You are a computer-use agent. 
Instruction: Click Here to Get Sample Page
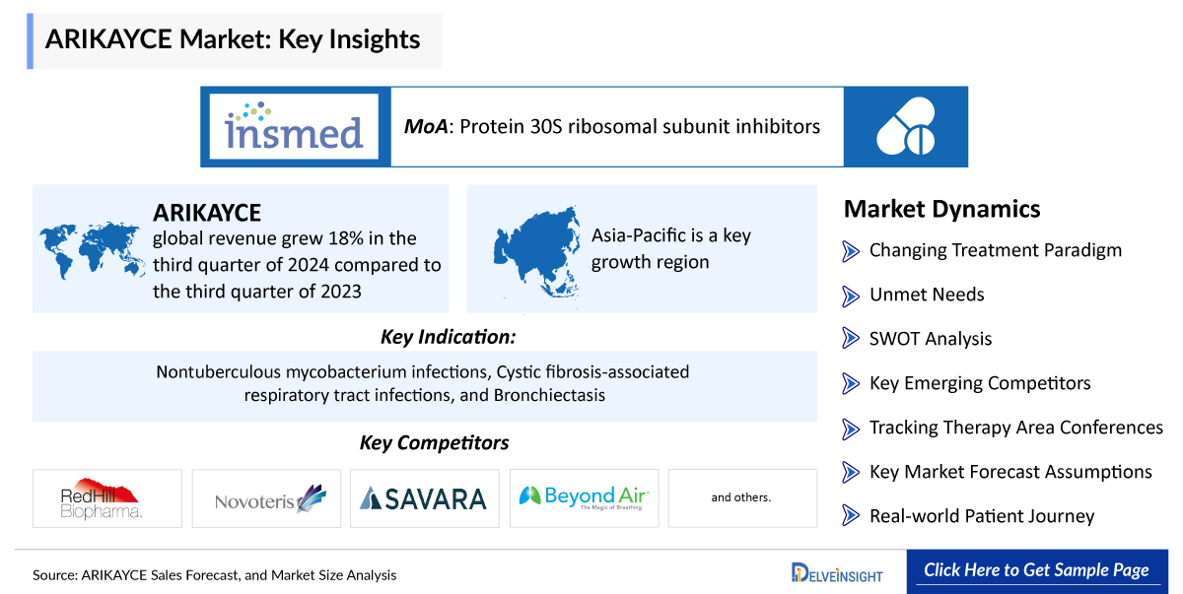tap(1035, 571)
